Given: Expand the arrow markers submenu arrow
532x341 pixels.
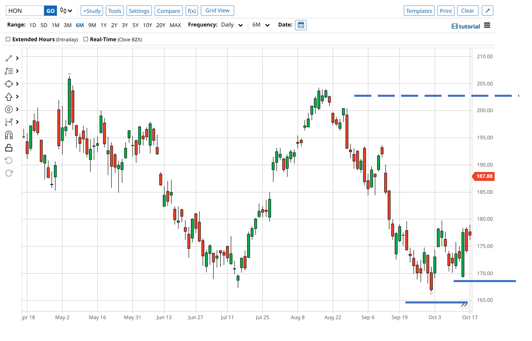Looking at the screenshot, I should [17, 97].
